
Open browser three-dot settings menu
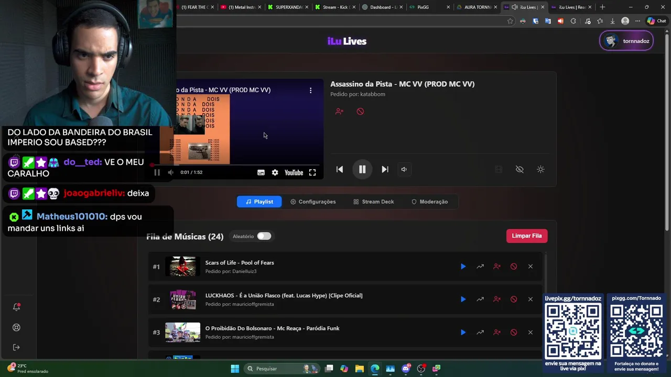point(637,21)
